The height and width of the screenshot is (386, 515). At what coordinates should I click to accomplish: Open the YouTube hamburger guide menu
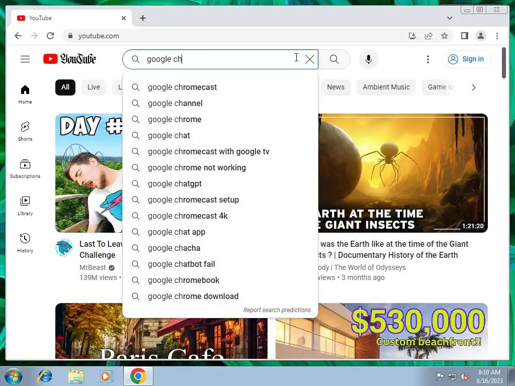25,59
